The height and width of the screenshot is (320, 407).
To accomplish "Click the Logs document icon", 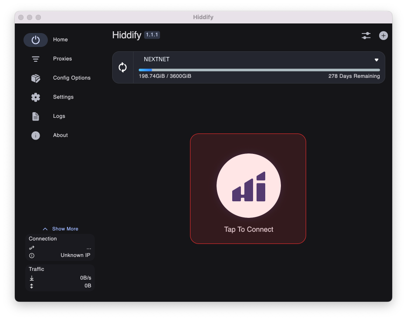I will (36, 117).
